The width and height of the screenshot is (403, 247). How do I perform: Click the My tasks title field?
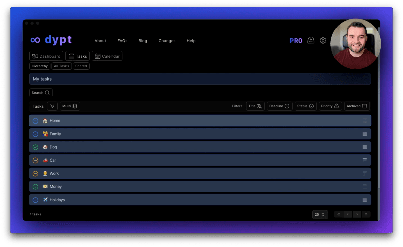tap(200, 79)
